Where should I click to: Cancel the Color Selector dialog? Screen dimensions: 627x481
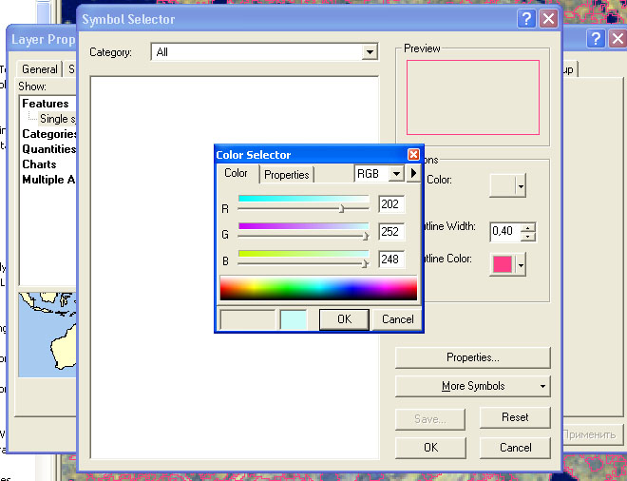pos(397,319)
